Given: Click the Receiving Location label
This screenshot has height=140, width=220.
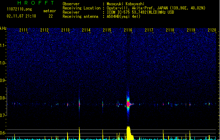Looking at the screenshot, I should click(x=81, y=8).
